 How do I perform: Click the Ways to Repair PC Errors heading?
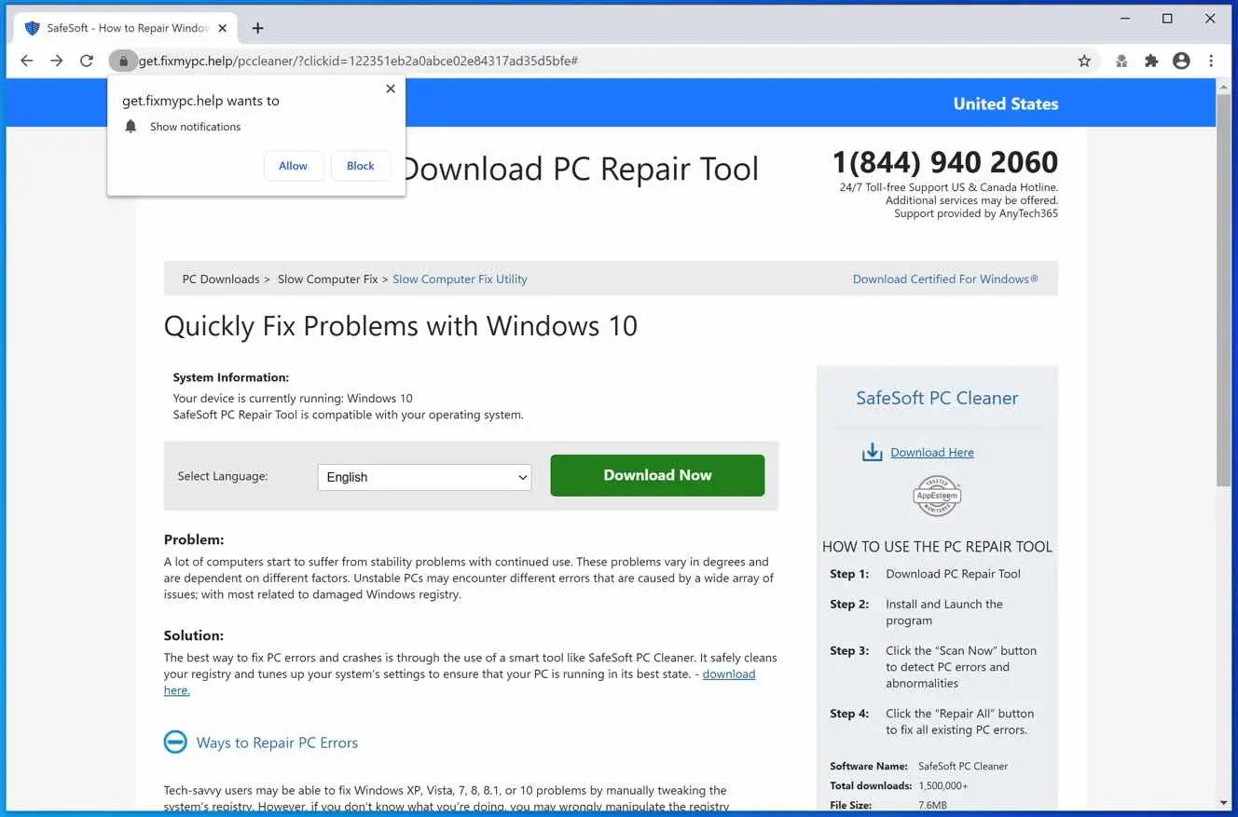pos(277,742)
